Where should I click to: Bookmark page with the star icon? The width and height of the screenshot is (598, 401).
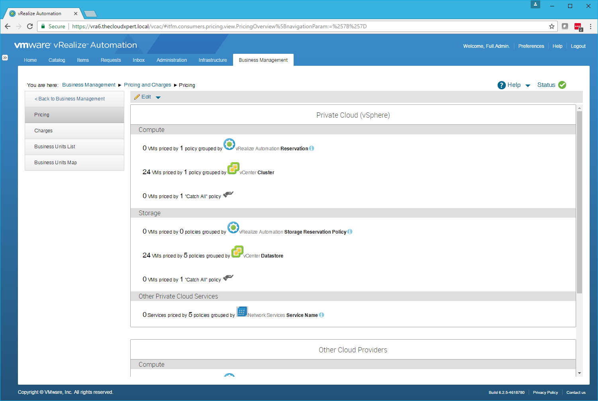552,26
